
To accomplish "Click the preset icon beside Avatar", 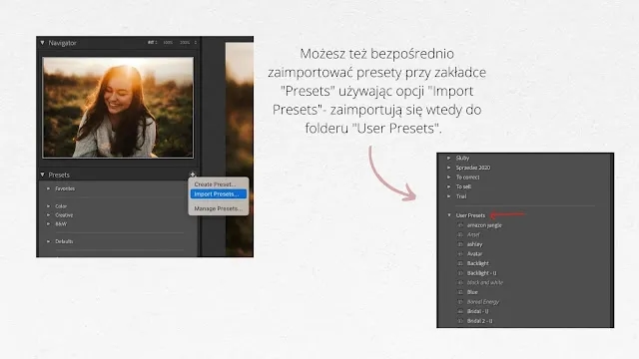I will click(460, 254).
